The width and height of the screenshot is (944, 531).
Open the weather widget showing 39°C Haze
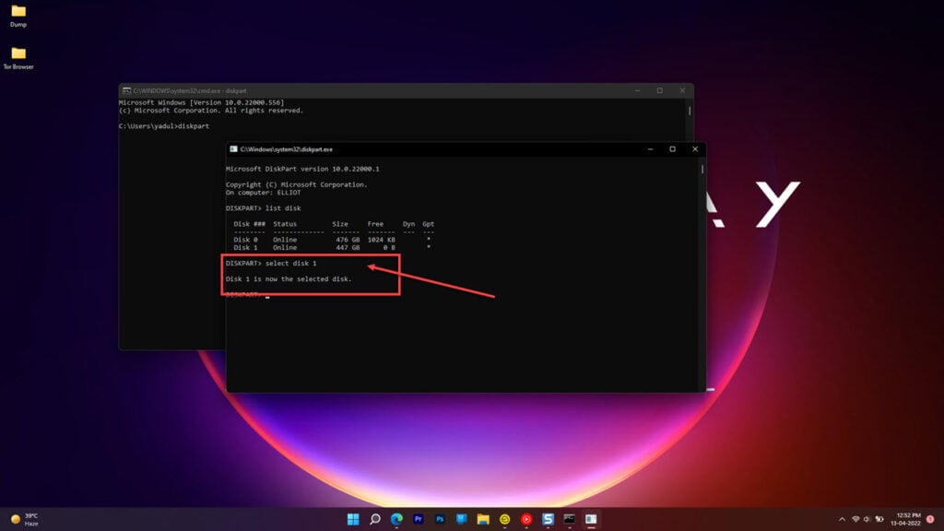(26, 519)
